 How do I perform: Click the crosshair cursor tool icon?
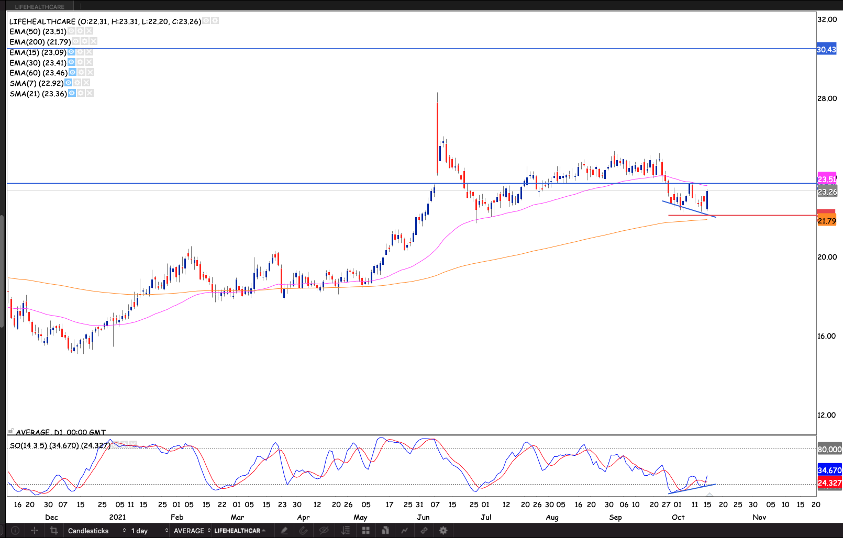tap(35, 530)
